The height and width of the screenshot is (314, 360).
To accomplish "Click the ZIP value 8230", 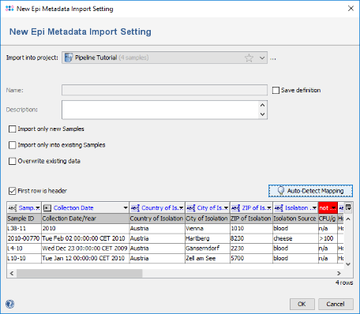I will [251, 238].
